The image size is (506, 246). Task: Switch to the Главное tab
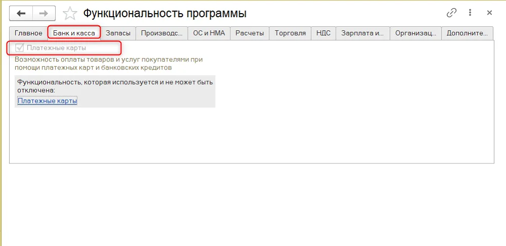coord(28,33)
